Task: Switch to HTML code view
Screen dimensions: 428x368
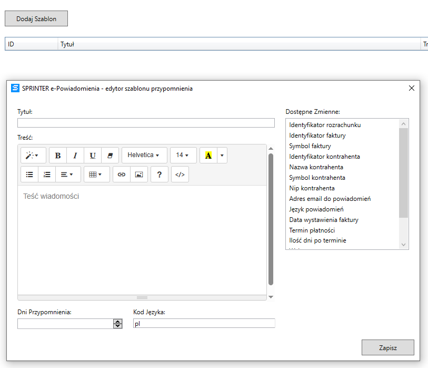Action: click(x=180, y=175)
